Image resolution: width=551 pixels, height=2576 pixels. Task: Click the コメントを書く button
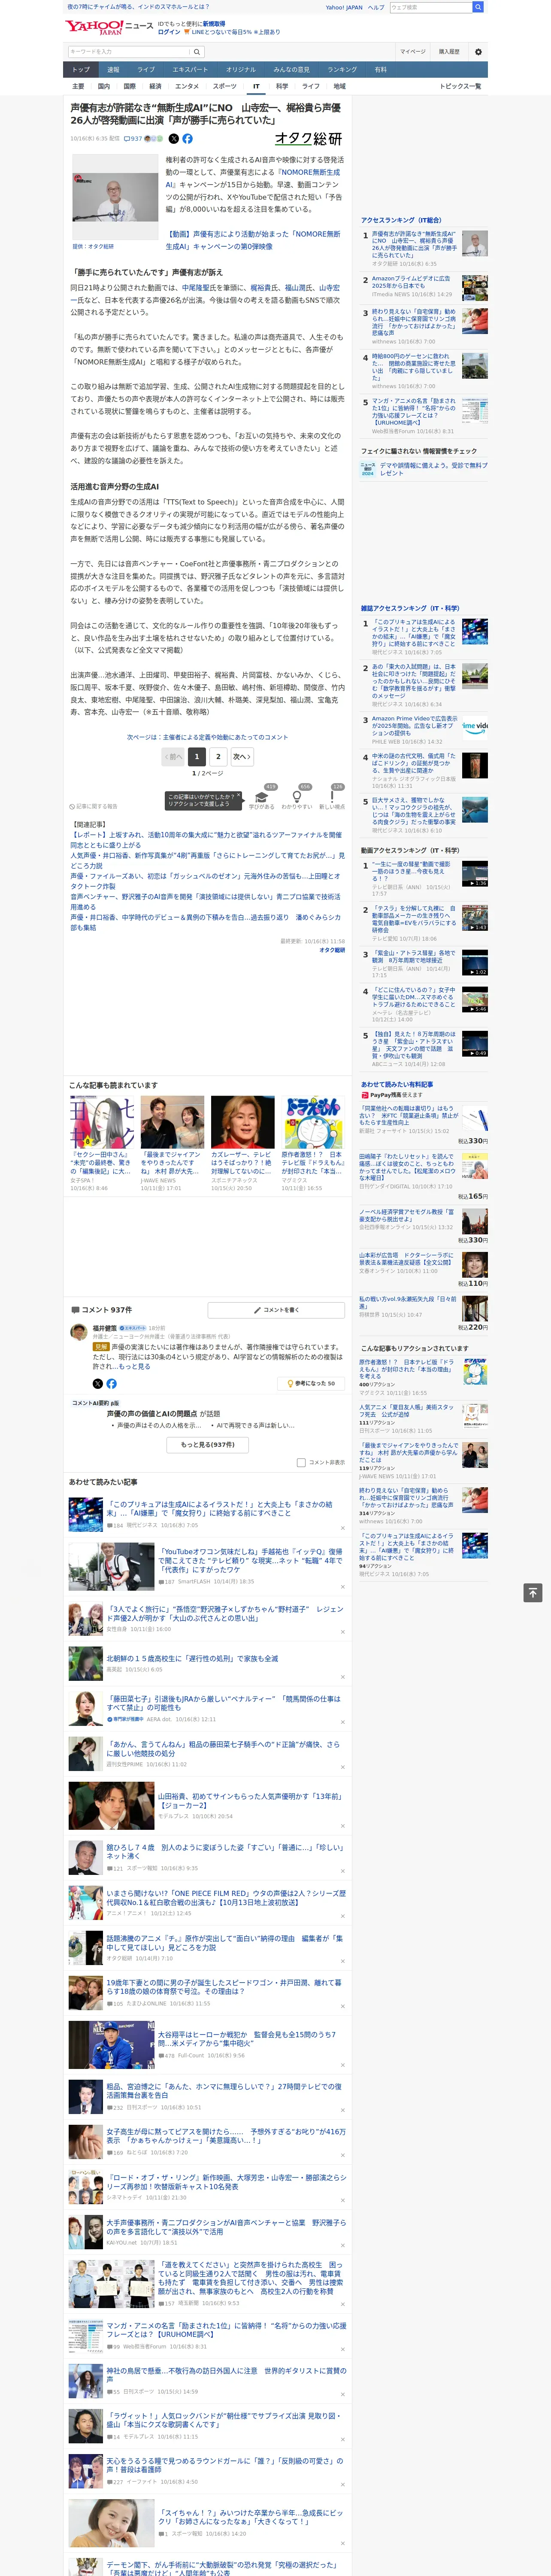point(276,1309)
